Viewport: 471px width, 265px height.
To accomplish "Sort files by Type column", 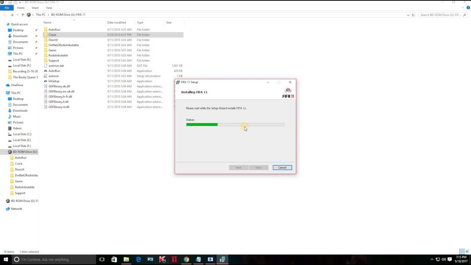I will click(x=140, y=22).
